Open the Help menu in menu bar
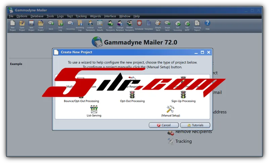This screenshot has width=269, height=163. 137,16
